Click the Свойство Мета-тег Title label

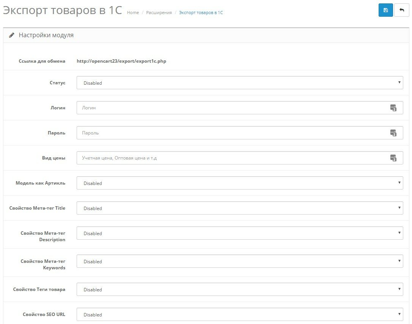(x=37, y=208)
